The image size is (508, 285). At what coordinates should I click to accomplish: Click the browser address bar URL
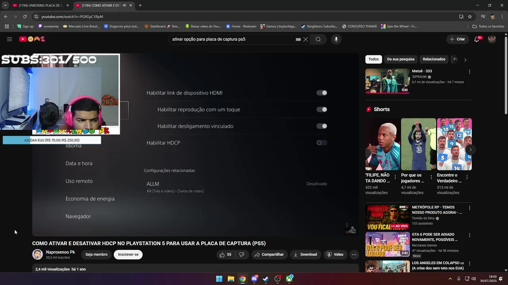pyautogui.click(x=72, y=17)
